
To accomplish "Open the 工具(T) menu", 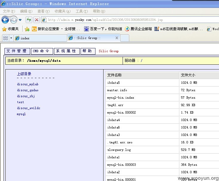I will click(82, 11).
